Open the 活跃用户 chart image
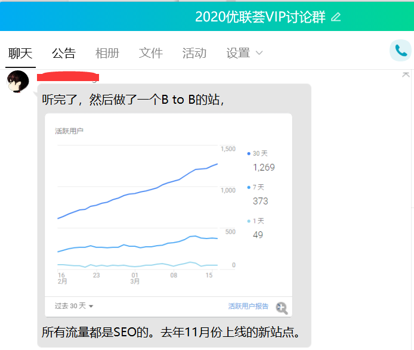This screenshot has height=350, width=414. point(137,209)
